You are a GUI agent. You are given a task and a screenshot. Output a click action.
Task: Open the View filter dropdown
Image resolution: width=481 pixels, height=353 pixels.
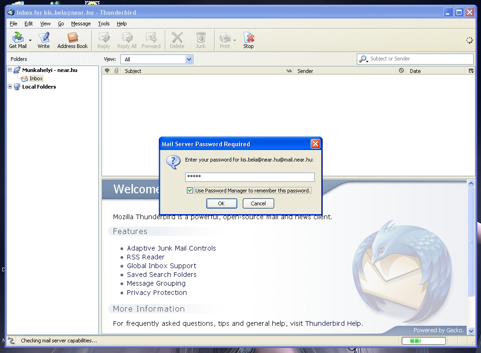click(x=188, y=59)
